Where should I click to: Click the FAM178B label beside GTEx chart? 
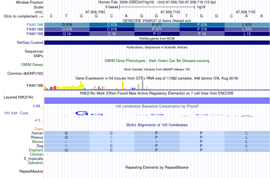[35, 85]
